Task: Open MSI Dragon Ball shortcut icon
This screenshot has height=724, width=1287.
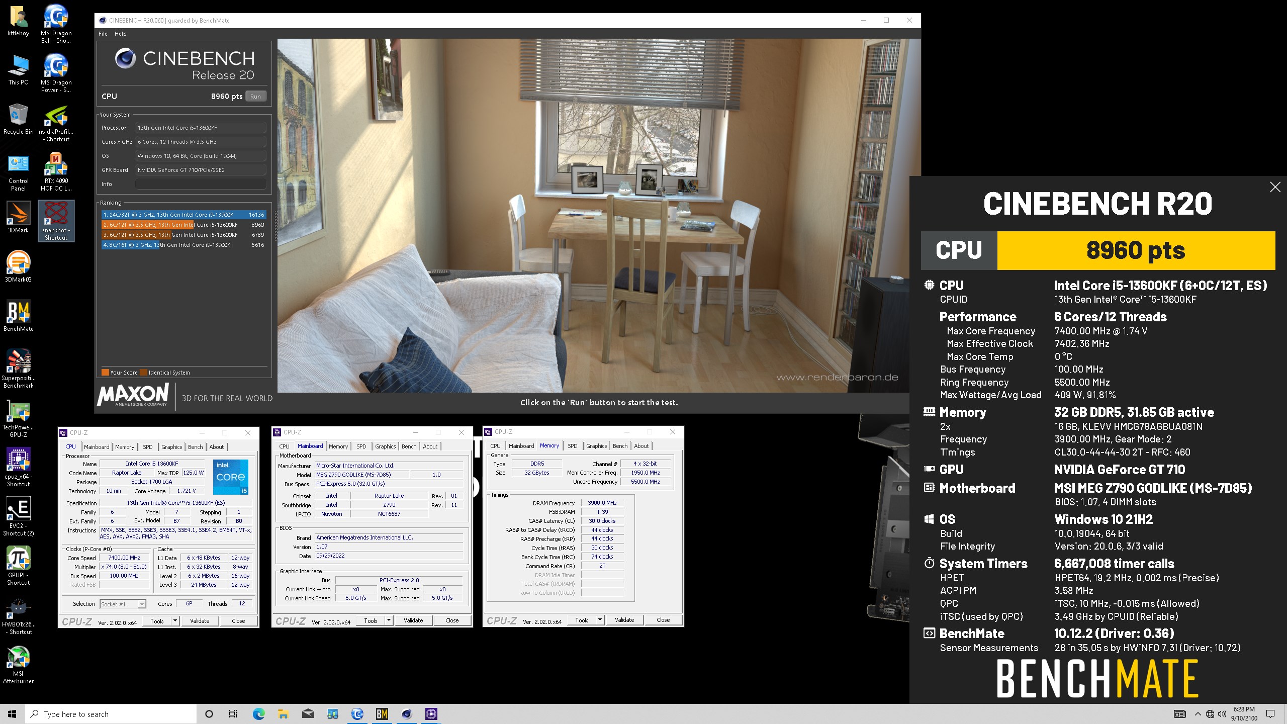Action: [x=56, y=24]
